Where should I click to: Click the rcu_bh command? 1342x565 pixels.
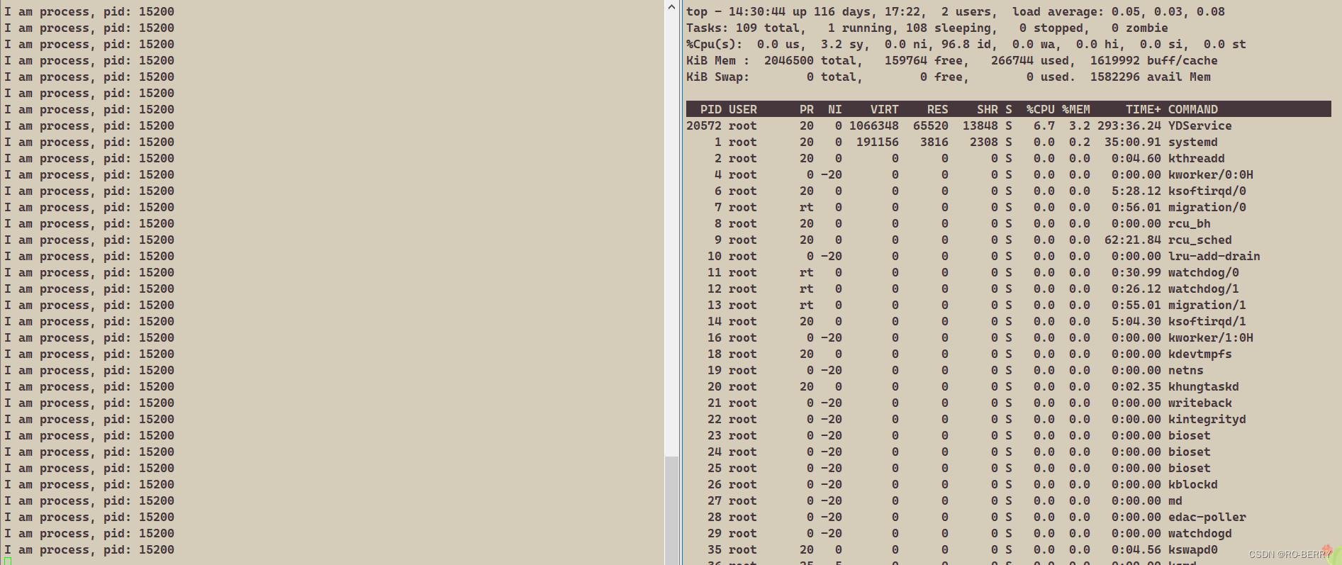click(1189, 223)
